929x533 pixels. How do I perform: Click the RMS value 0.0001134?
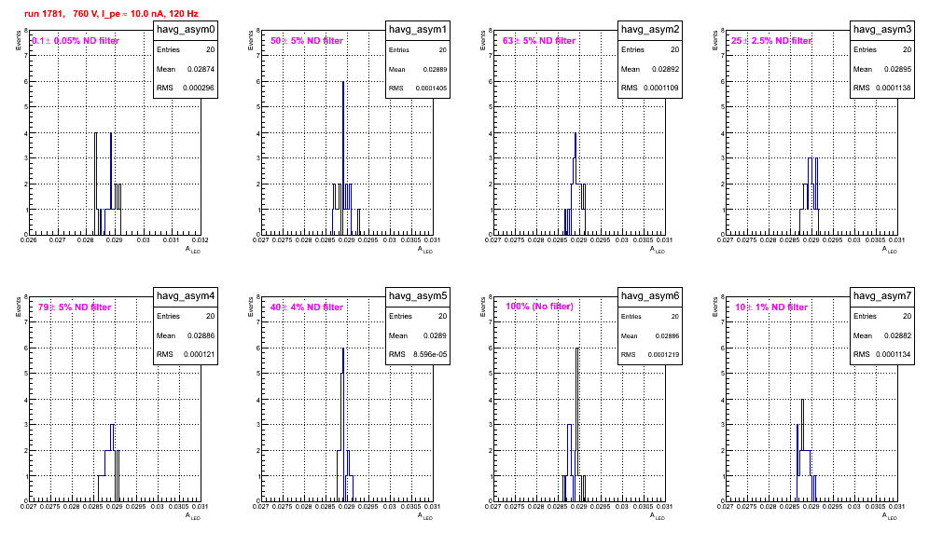pyautogui.click(x=894, y=355)
